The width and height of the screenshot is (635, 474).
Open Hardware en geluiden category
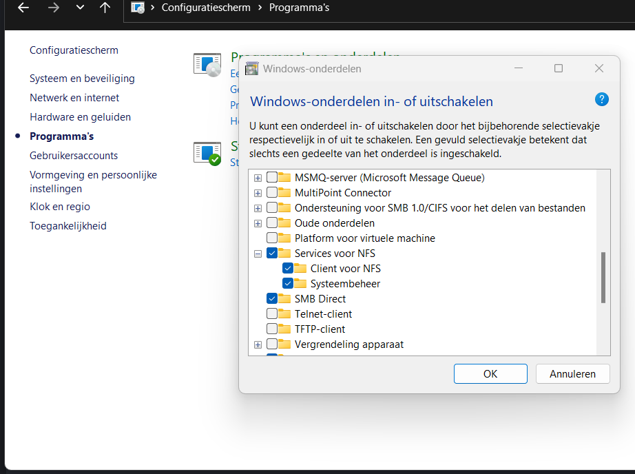pos(80,117)
